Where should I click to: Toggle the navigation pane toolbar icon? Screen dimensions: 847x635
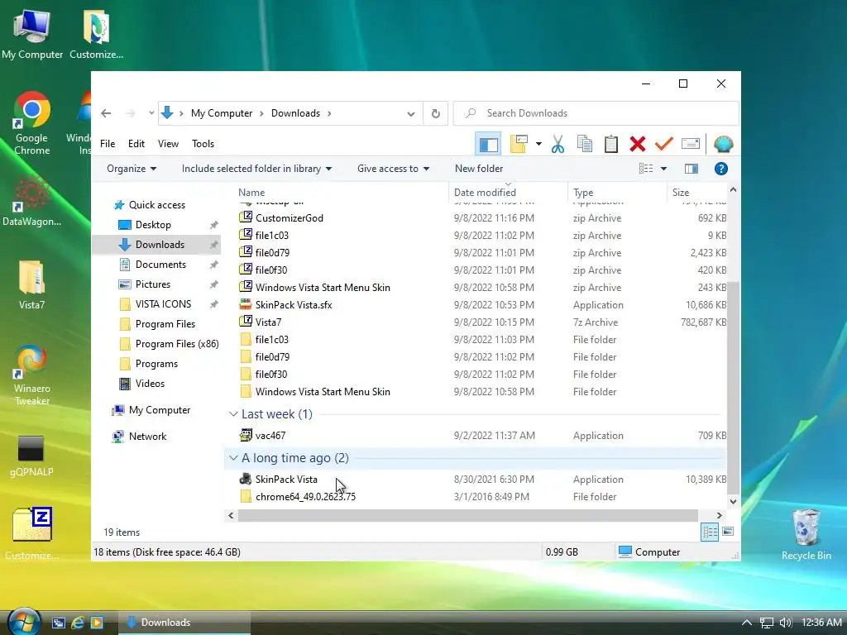point(488,144)
